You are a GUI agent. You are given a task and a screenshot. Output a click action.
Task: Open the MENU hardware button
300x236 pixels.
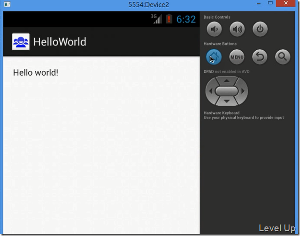pyautogui.click(x=237, y=57)
